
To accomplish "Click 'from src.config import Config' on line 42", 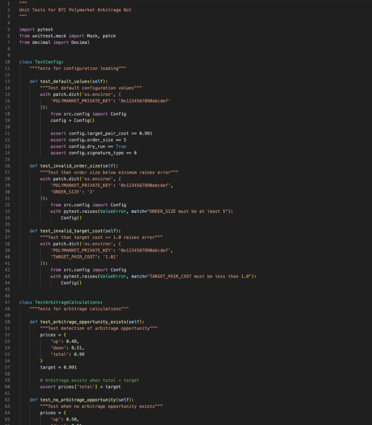I will click(88, 270).
